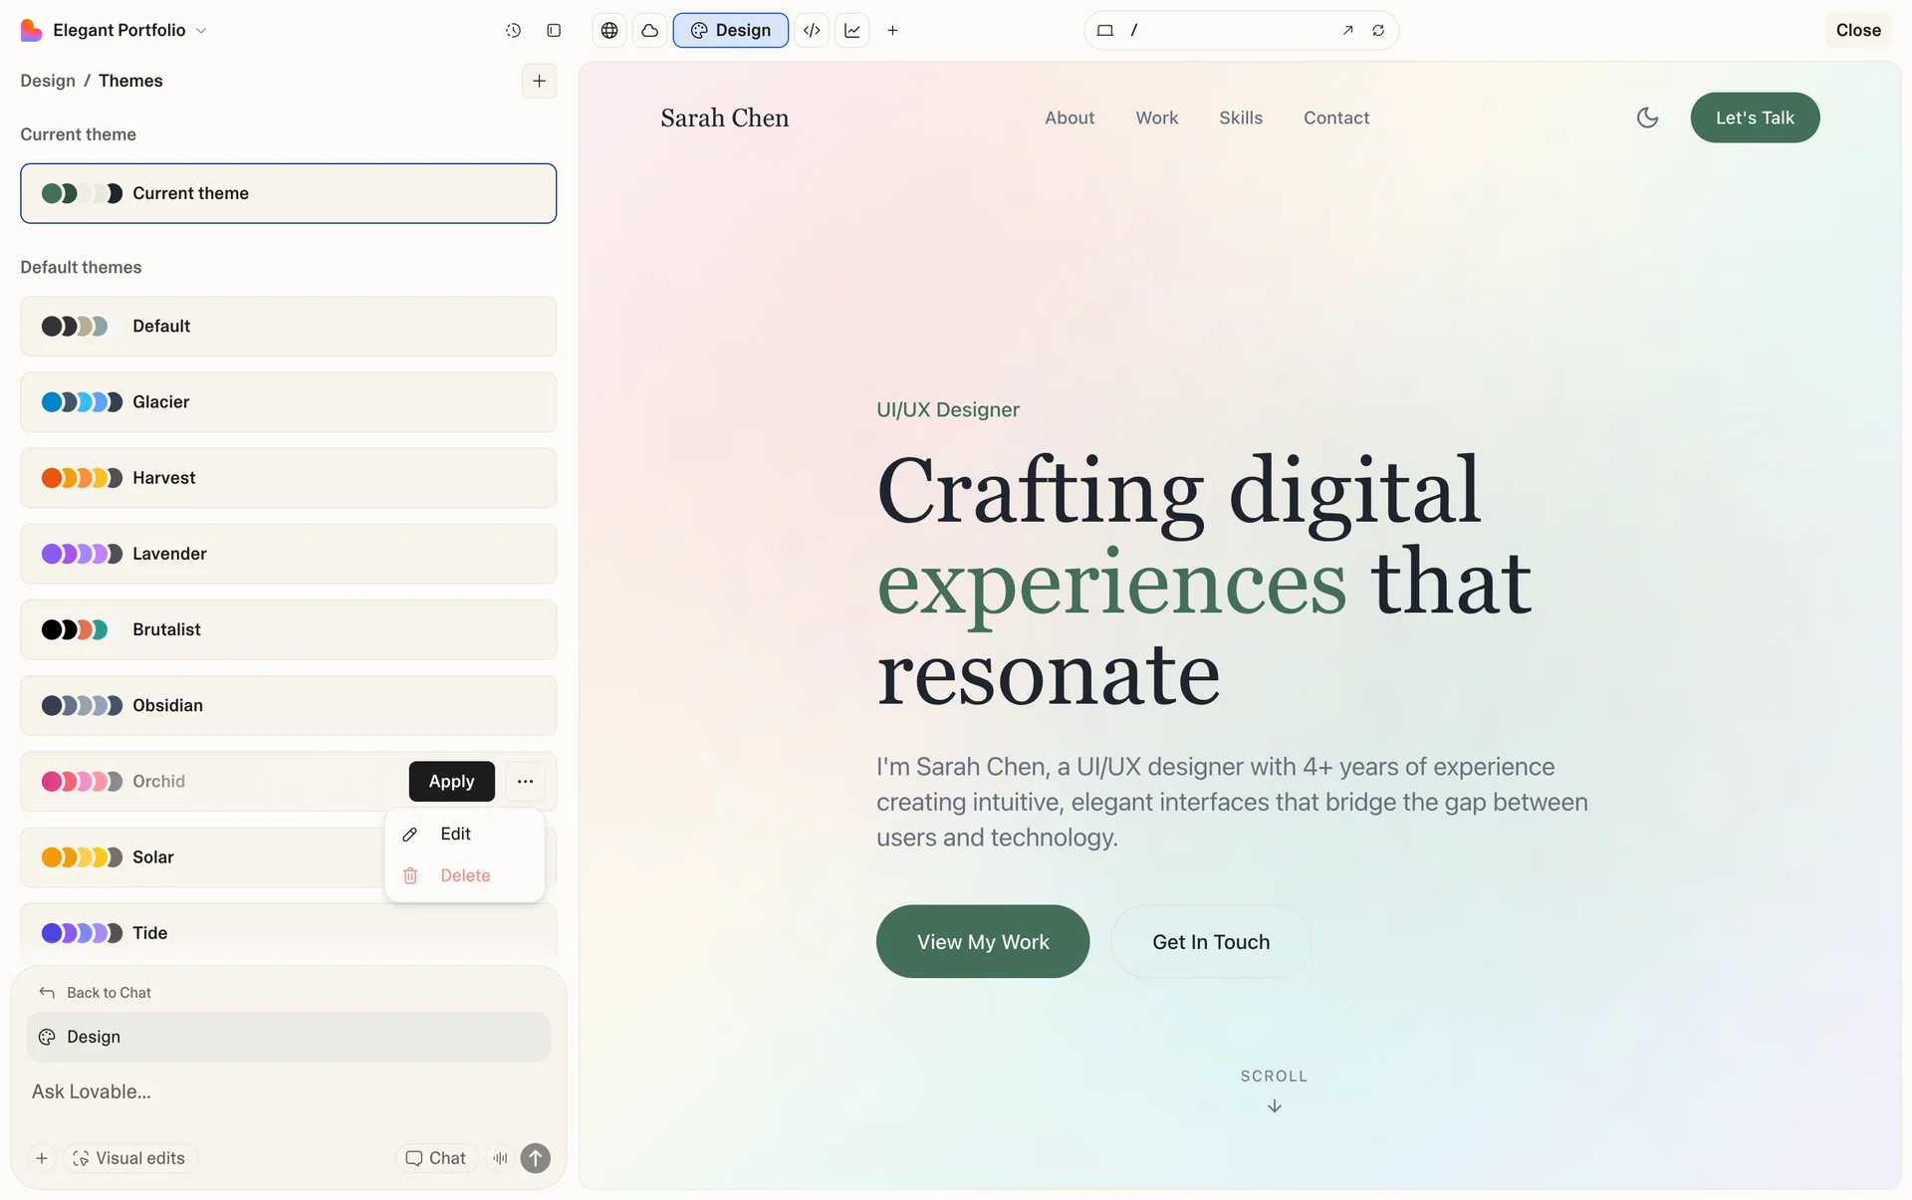The height and width of the screenshot is (1200, 1912).
Task: Open Orchid theme three-dot menu
Action: point(525,782)
